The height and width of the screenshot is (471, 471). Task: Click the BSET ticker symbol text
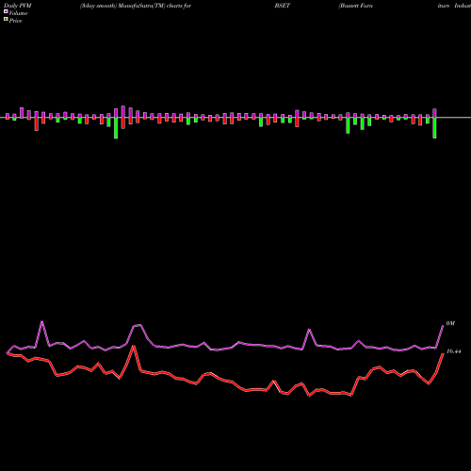(283, 6)
